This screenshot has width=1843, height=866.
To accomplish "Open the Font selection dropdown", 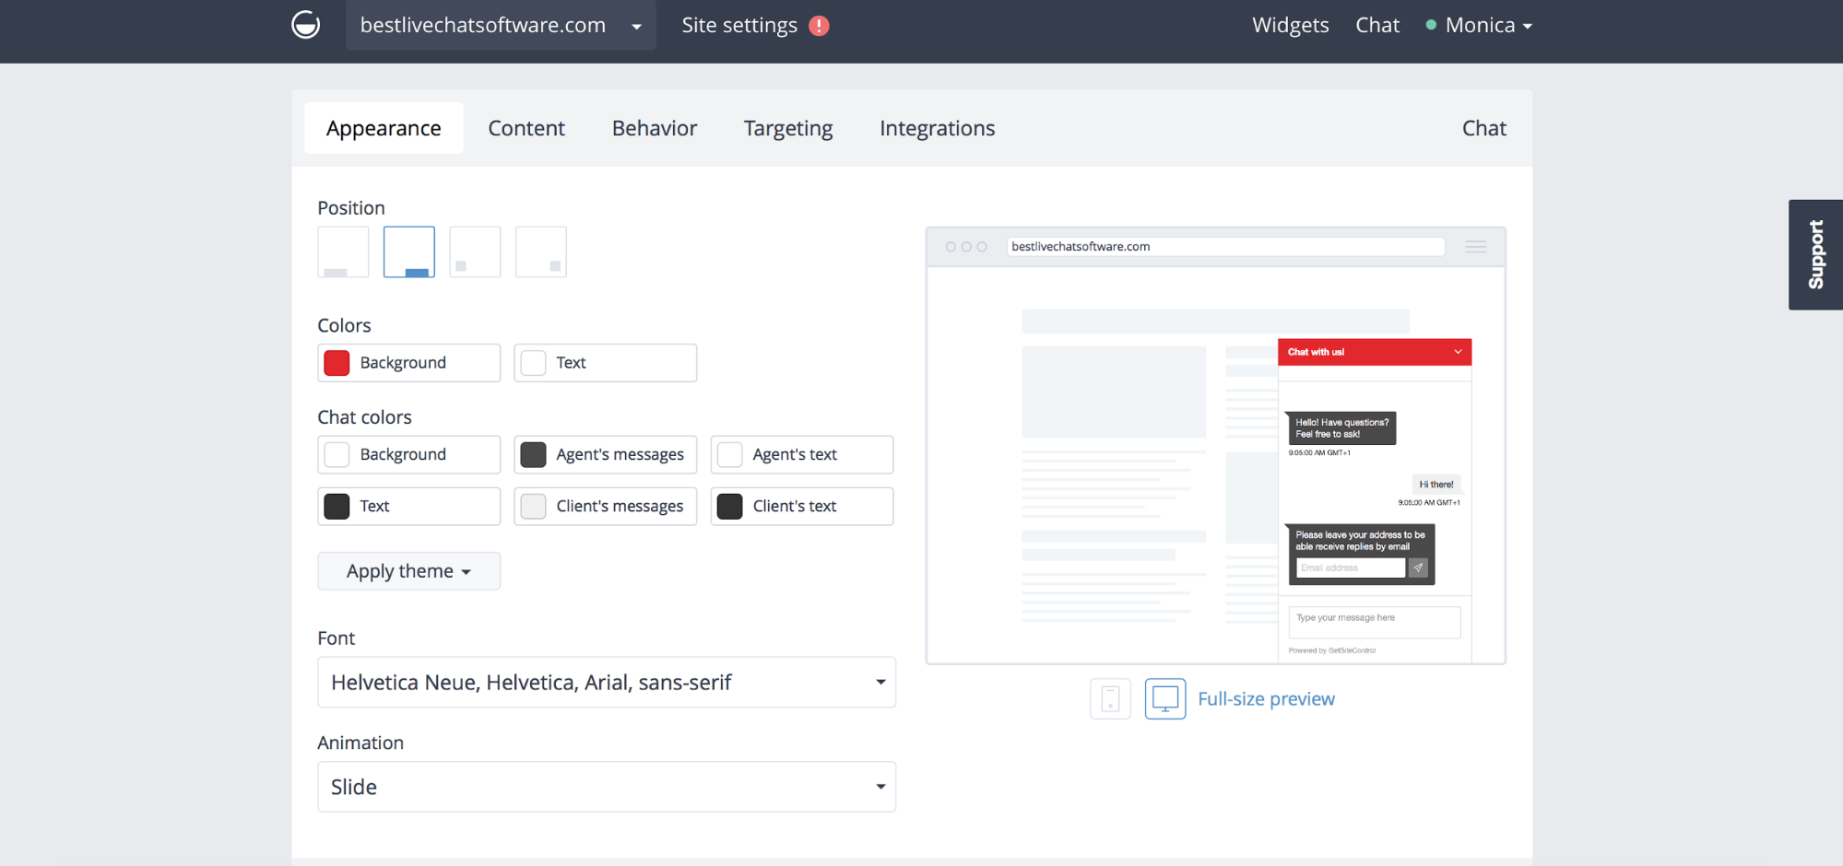I will [606, 683].
